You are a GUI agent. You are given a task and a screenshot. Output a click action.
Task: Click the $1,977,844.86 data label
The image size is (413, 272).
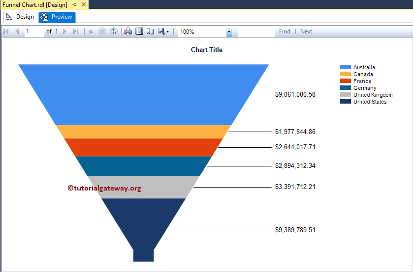(x=295, y=132)
